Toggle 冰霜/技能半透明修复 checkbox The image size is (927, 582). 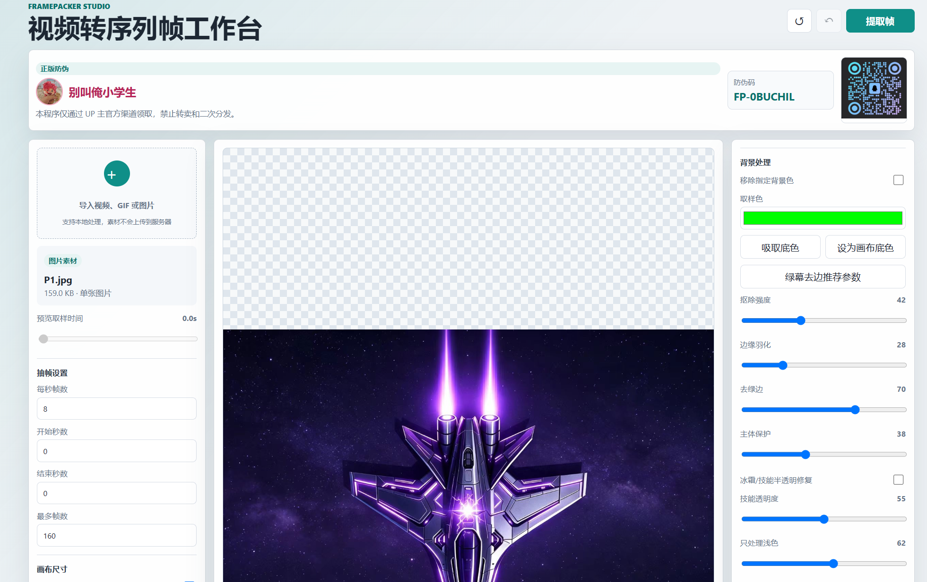(898, 480)
